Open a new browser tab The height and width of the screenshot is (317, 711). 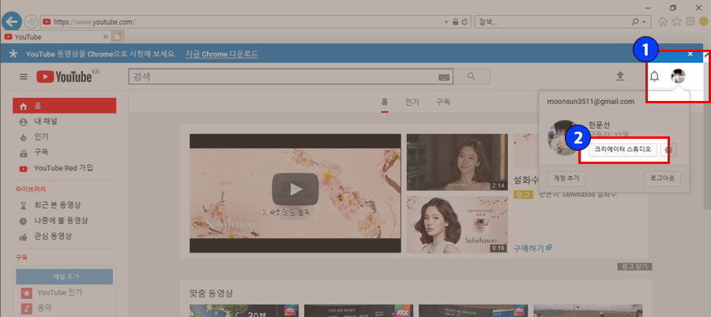click(x=118, y=37)
